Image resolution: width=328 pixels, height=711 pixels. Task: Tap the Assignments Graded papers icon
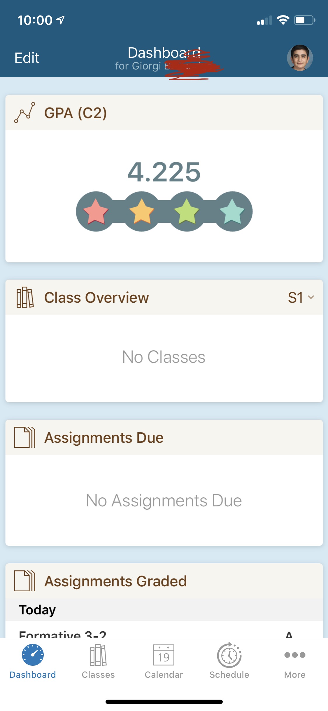(x=25, y=581)
